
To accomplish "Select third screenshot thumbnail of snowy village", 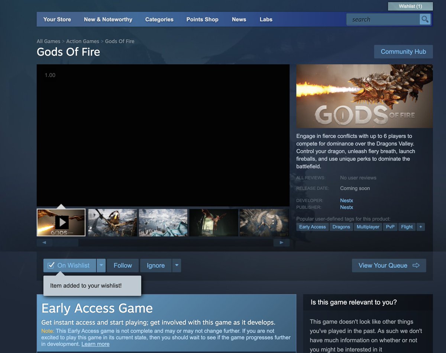I will coord(163,222).
